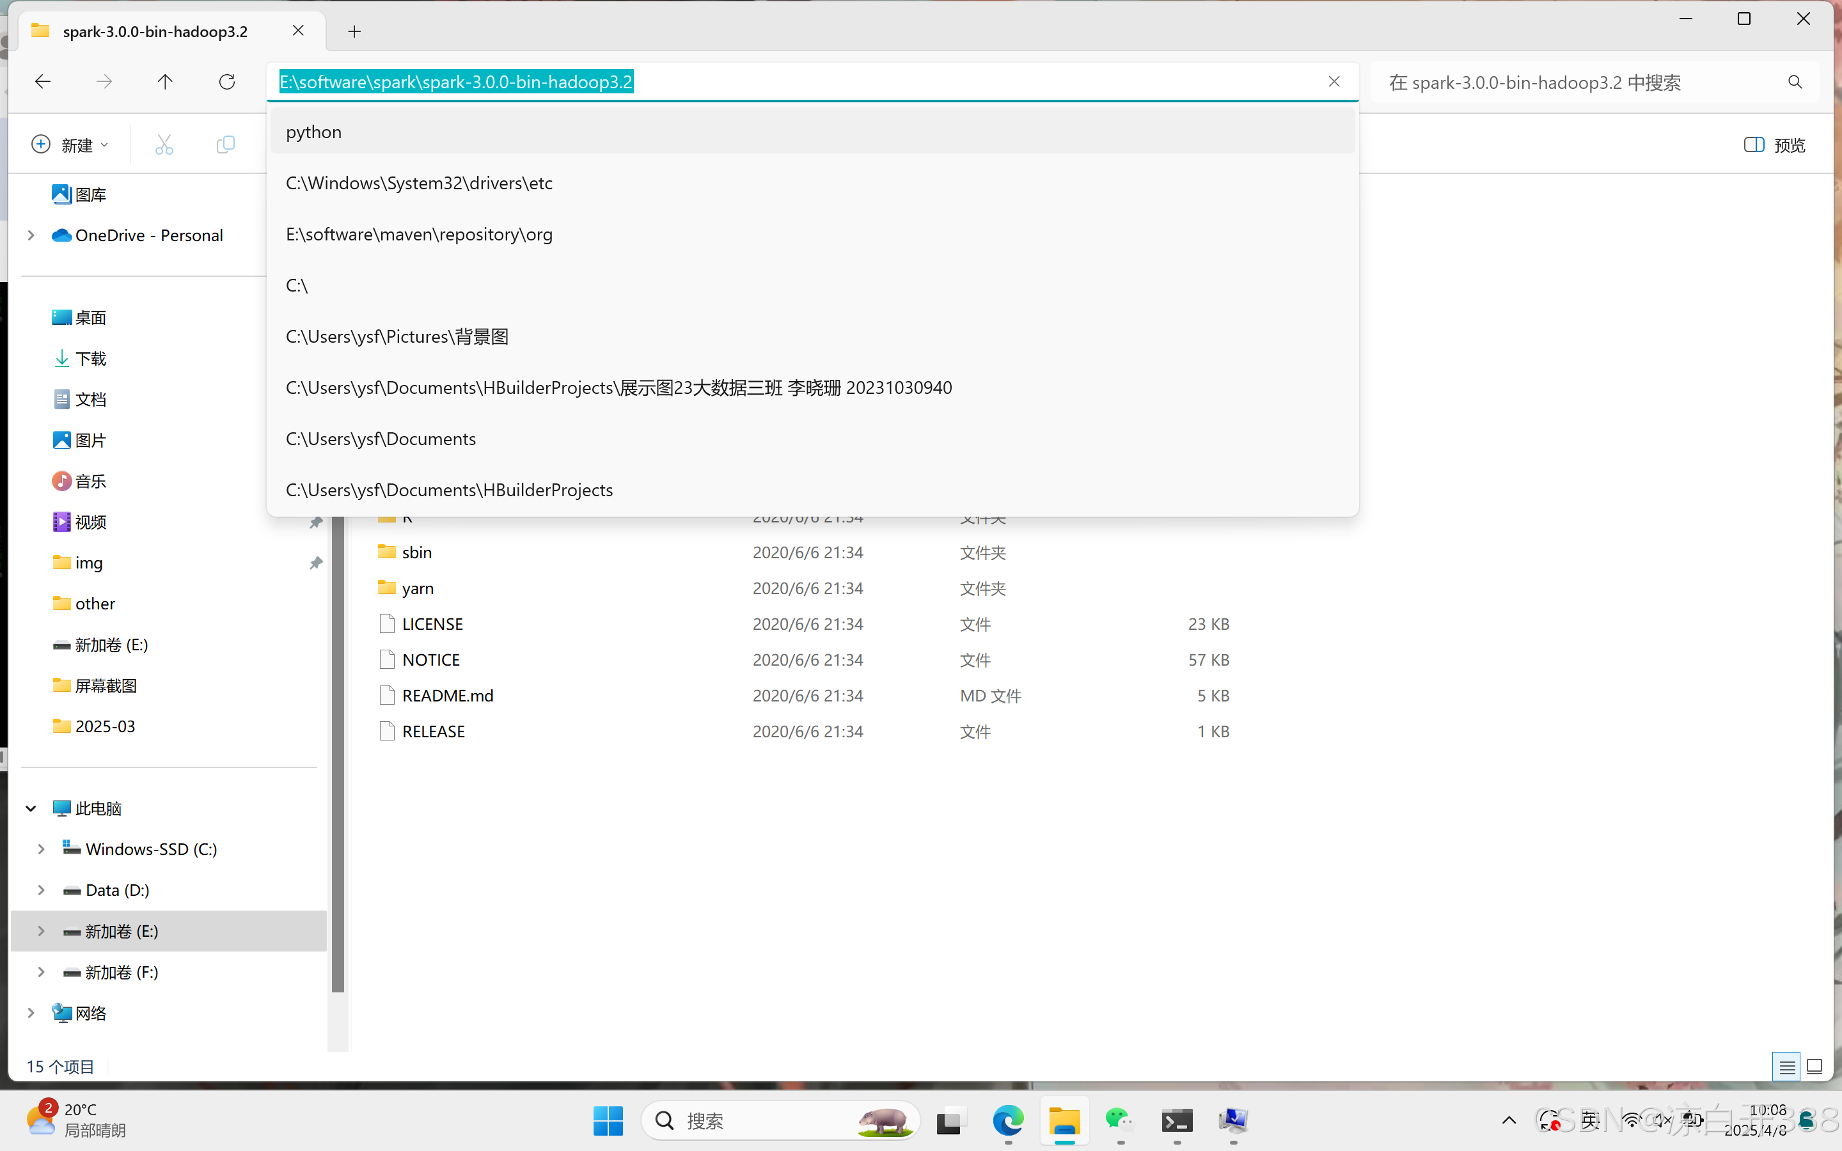Toggle the 预览 preview pane
Screen dimensions: 1842x1151
(1774, 144)
